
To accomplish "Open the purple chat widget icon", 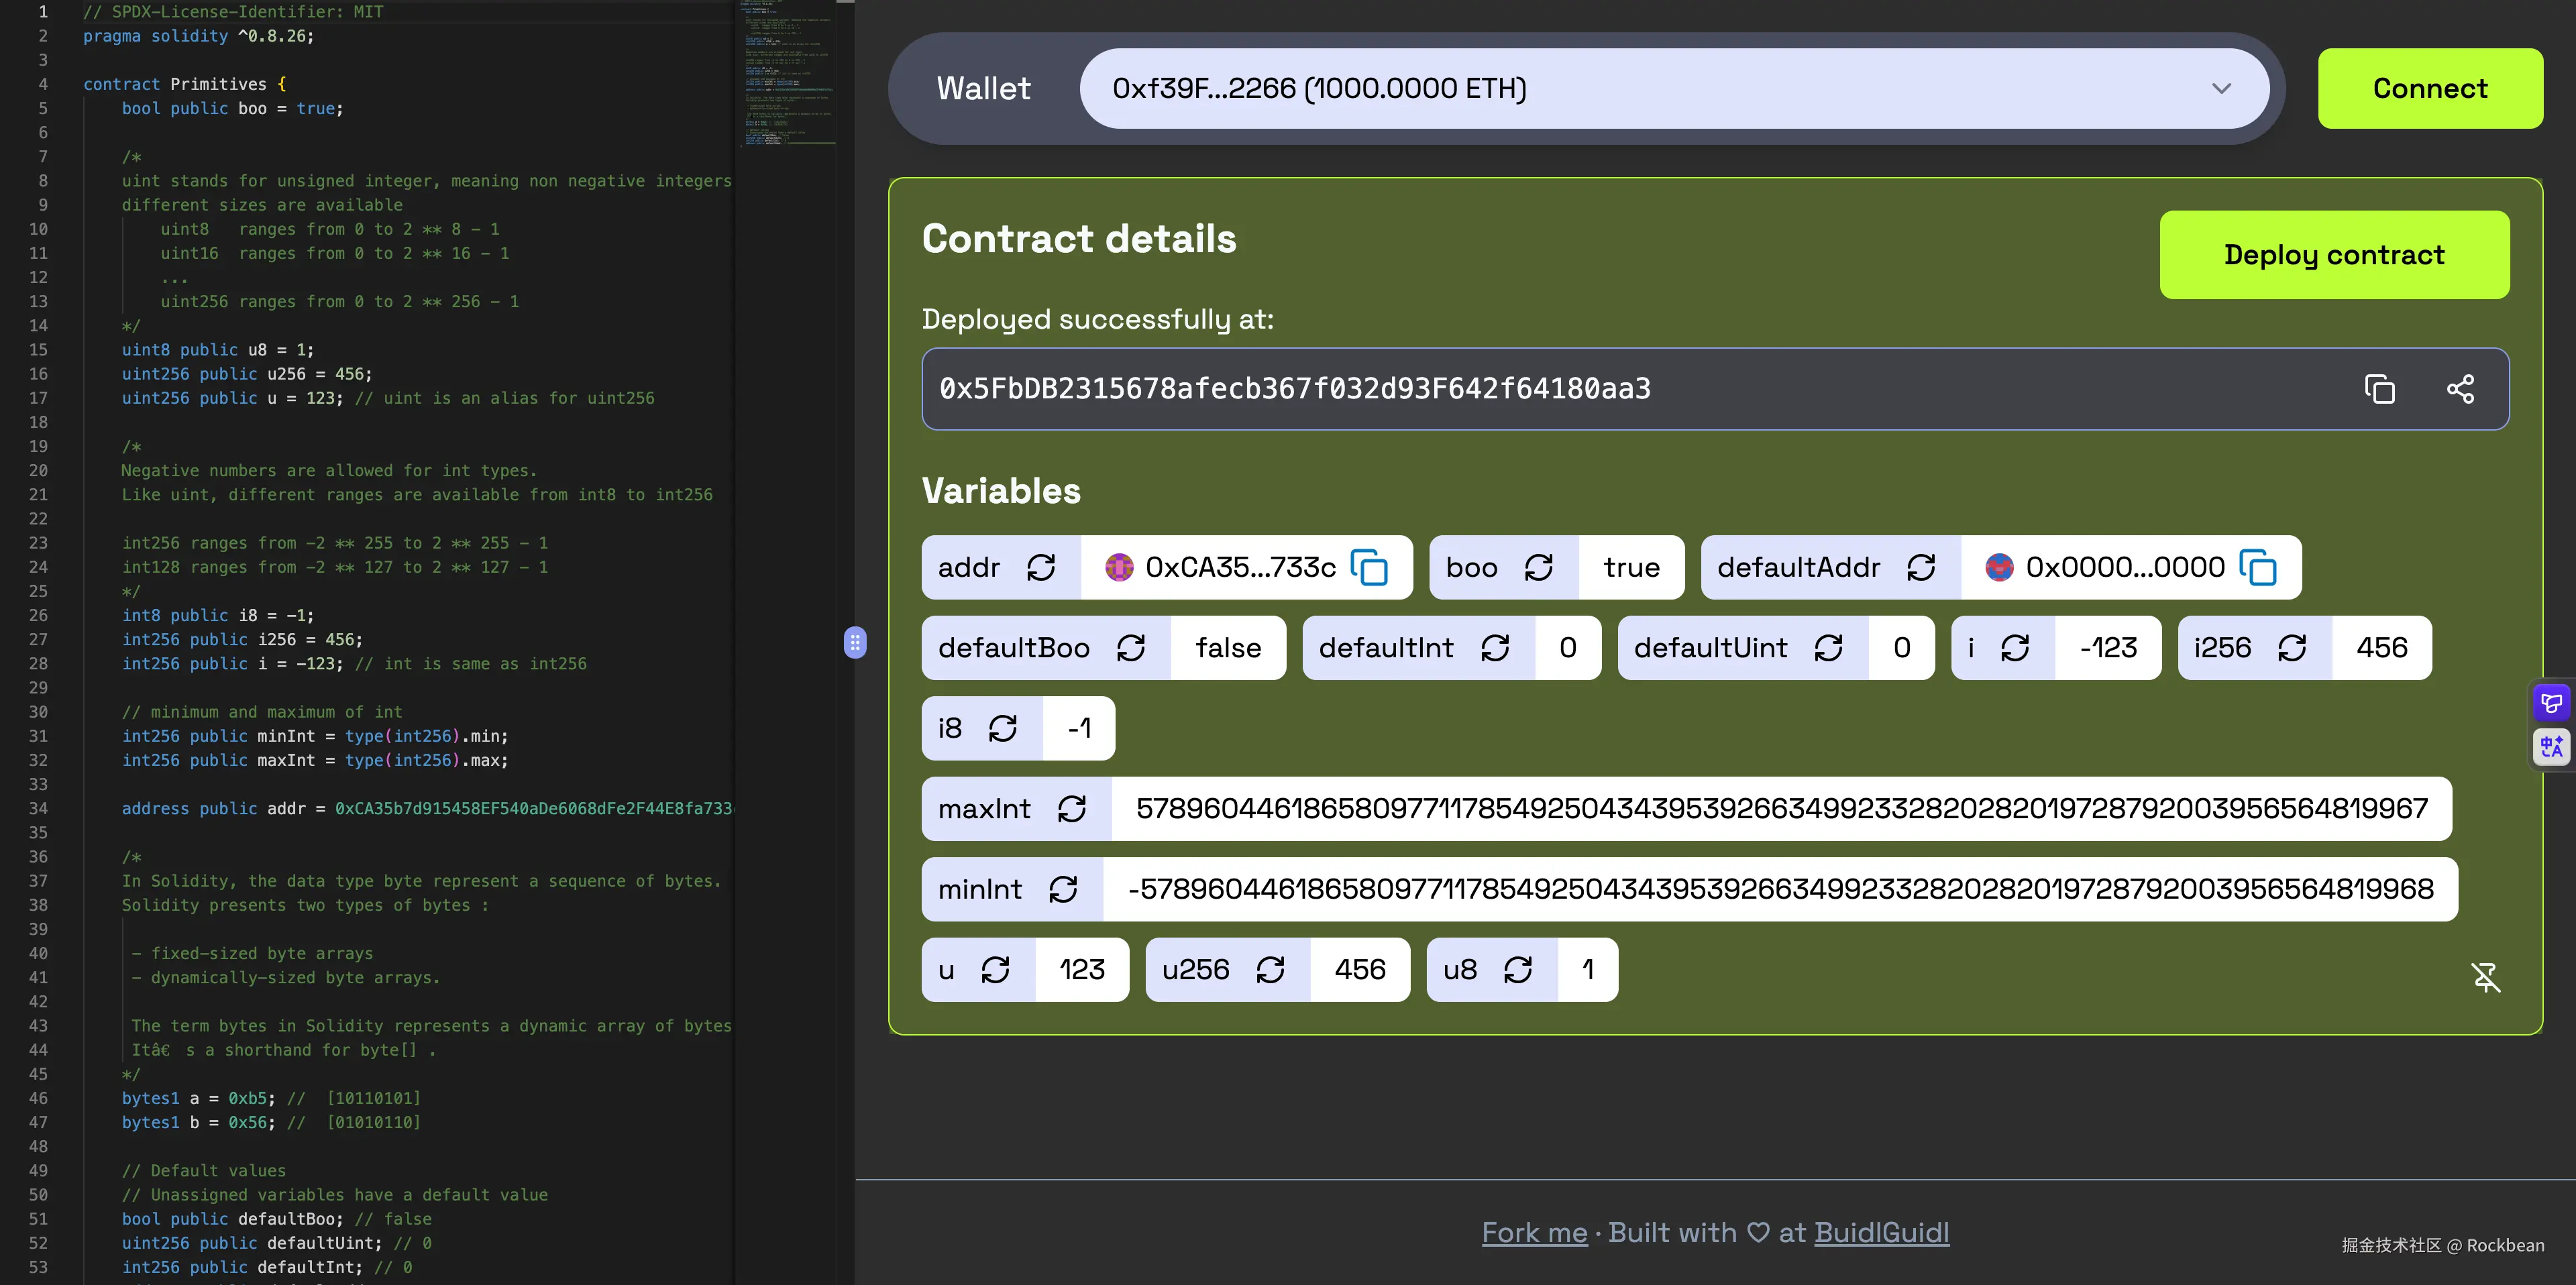I will 2551,703.
